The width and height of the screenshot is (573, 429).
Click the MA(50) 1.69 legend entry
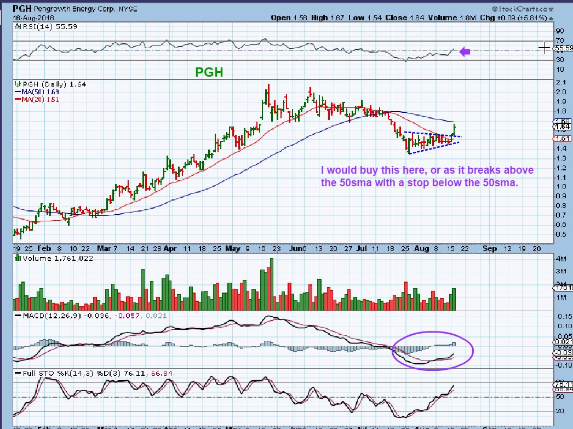click(x=37, y=91)
